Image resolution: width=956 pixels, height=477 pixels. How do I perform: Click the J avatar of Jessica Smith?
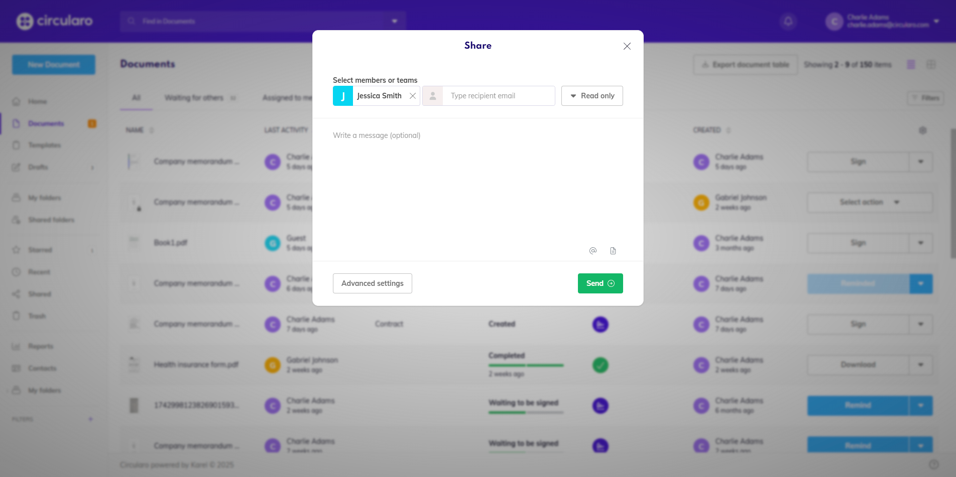click(x=343, y=96)
